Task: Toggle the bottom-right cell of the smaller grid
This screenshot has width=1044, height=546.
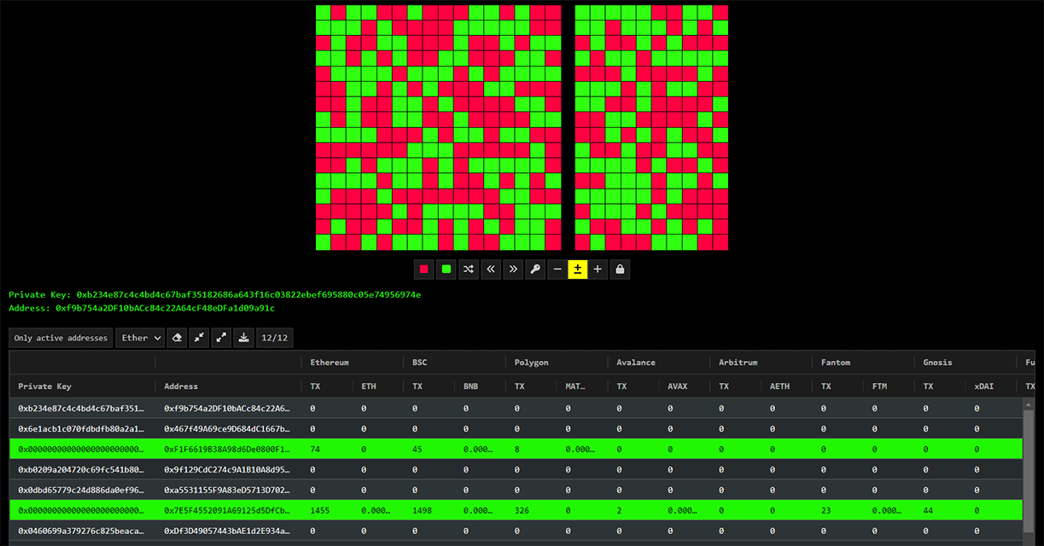Action: pyautogui.click(x=721, y=243)
